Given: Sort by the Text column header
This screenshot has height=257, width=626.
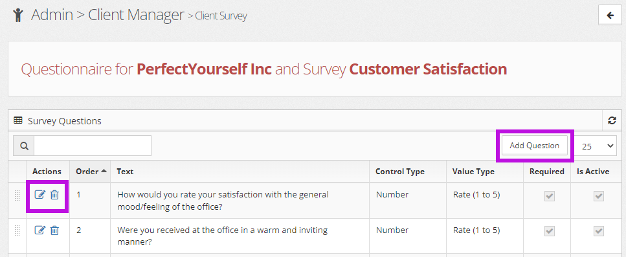Looking at the screenshot, I should click(x=125, y=172).
